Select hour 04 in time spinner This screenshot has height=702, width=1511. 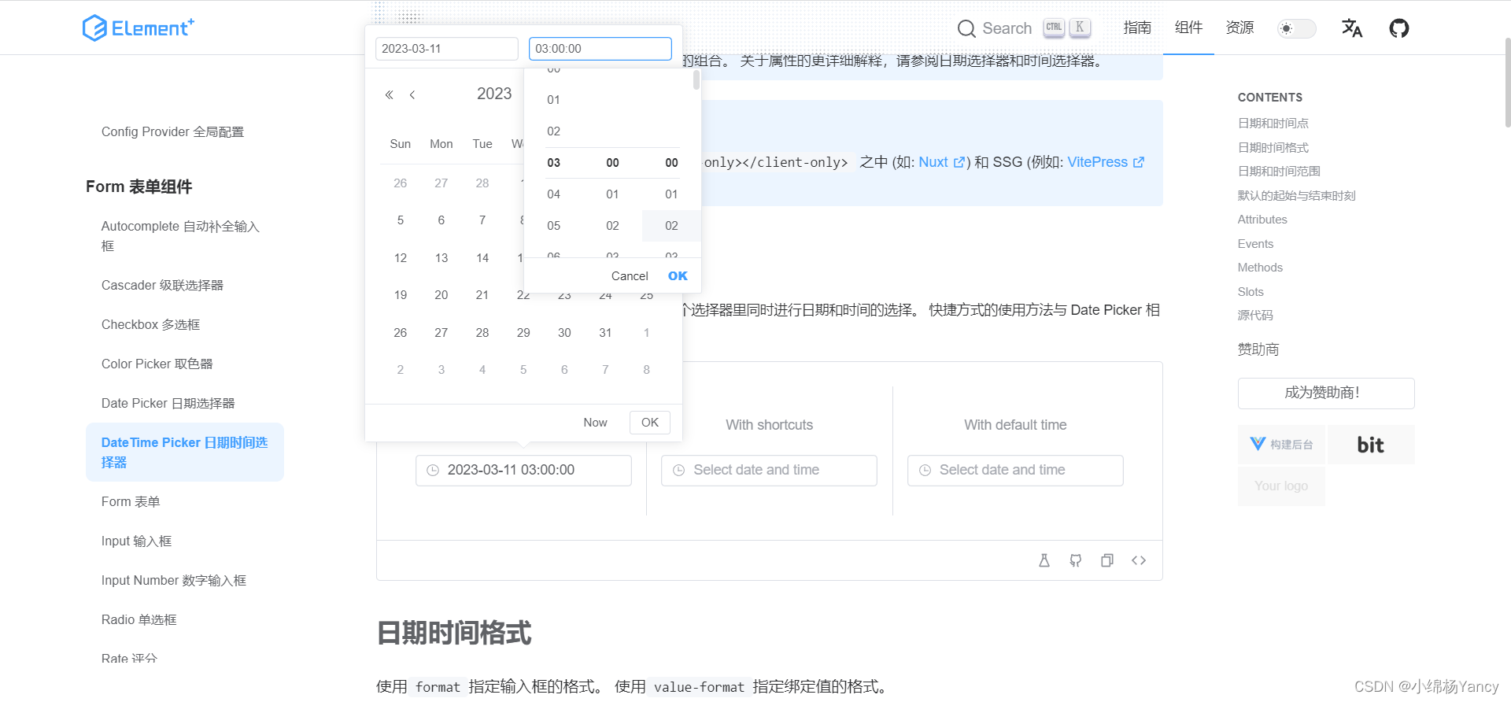[554, 194]
